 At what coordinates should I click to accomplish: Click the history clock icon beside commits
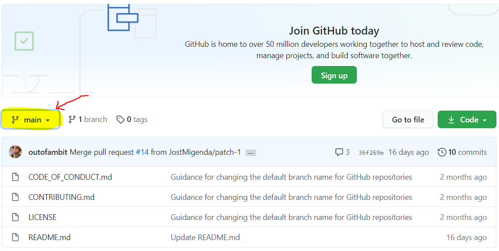coord(442,152)
